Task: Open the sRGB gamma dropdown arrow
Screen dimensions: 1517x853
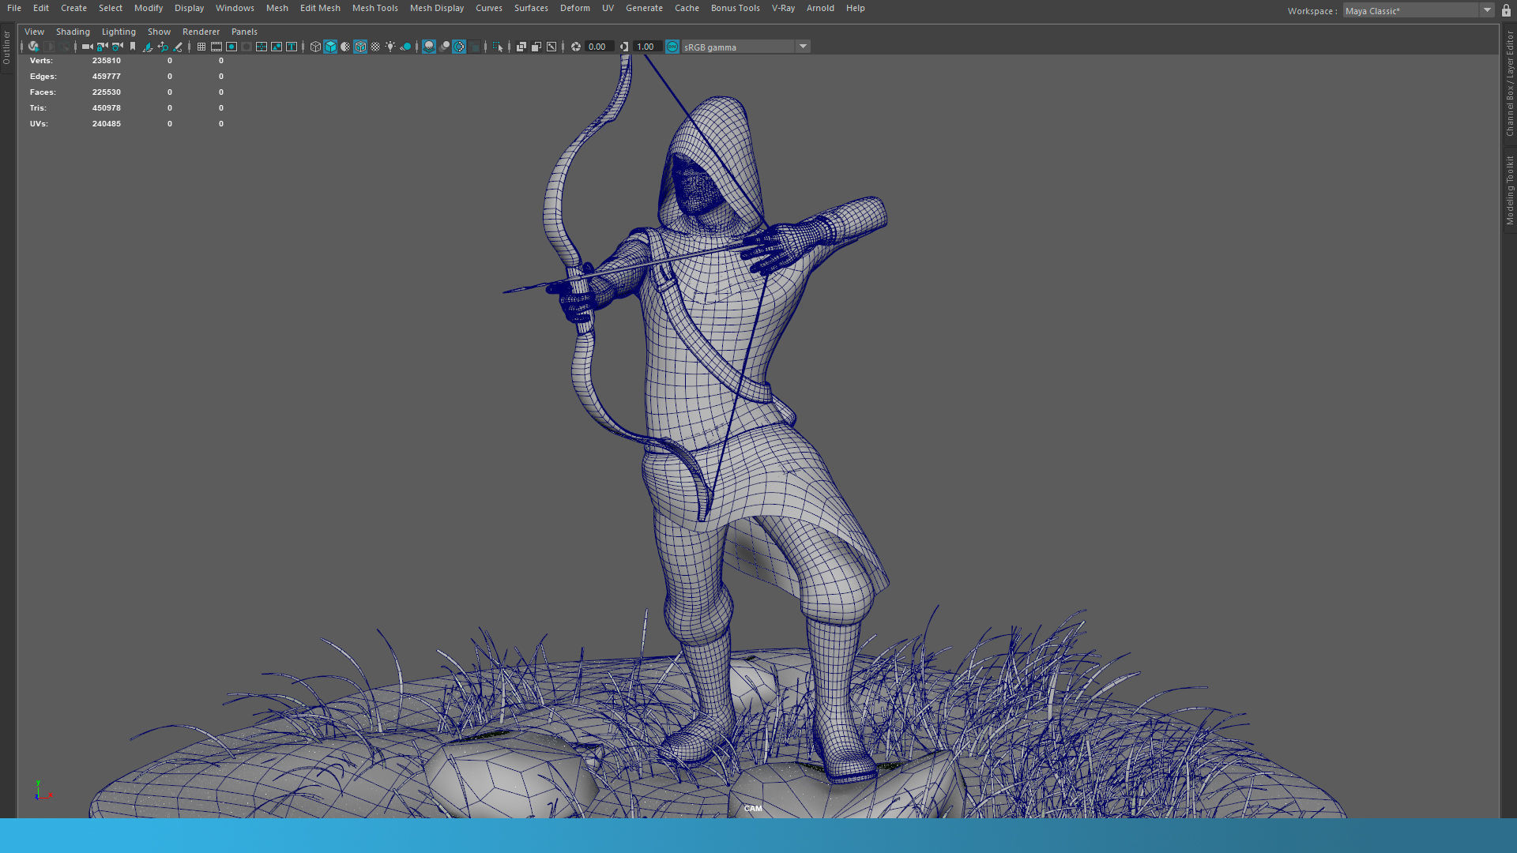Action: (803, 47)
